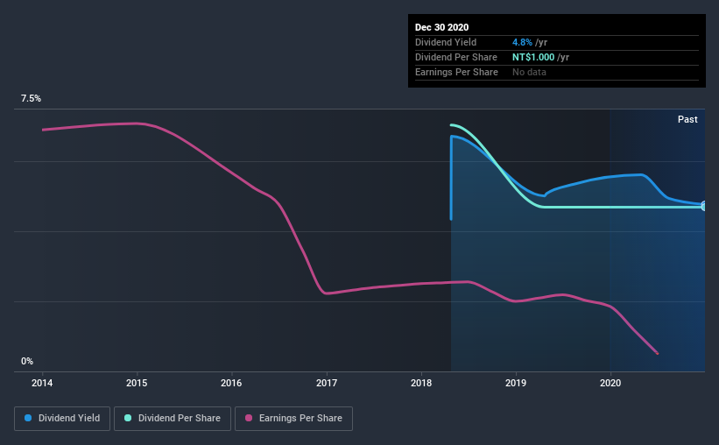Click the Past label in chart
Image resolution: width=719 pixels, height=445 pixels.
[x=687, y=119]
